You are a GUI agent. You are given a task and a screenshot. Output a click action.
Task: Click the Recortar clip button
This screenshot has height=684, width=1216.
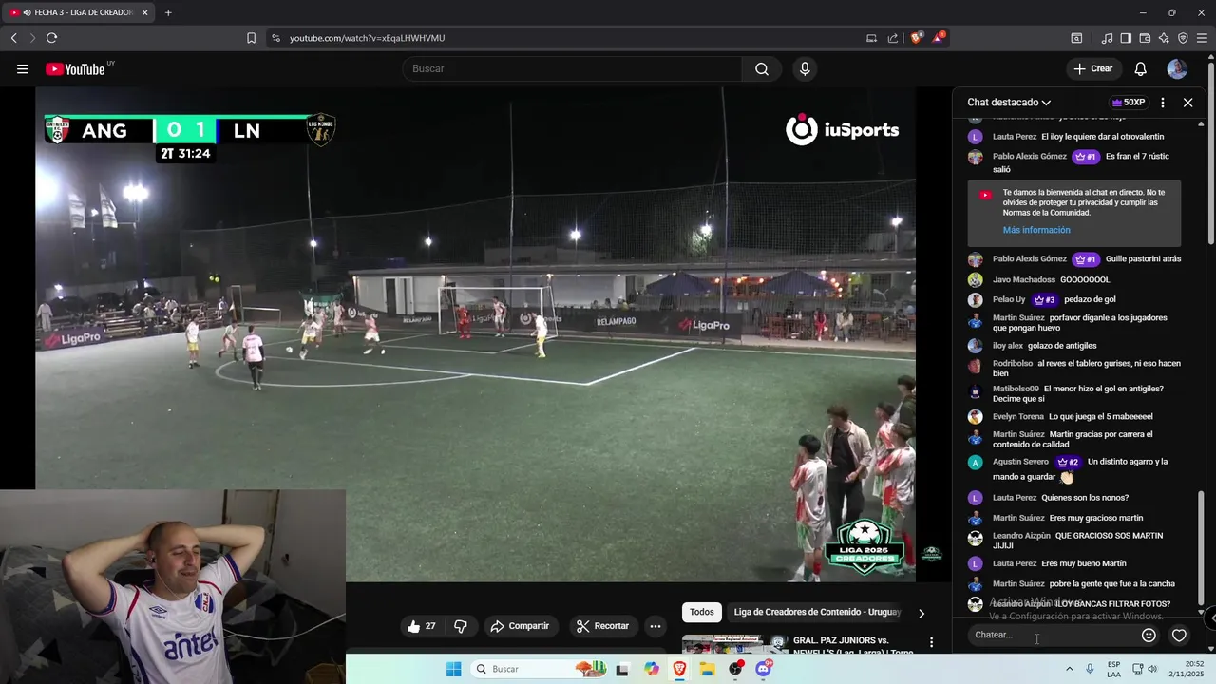coord(602,626)
